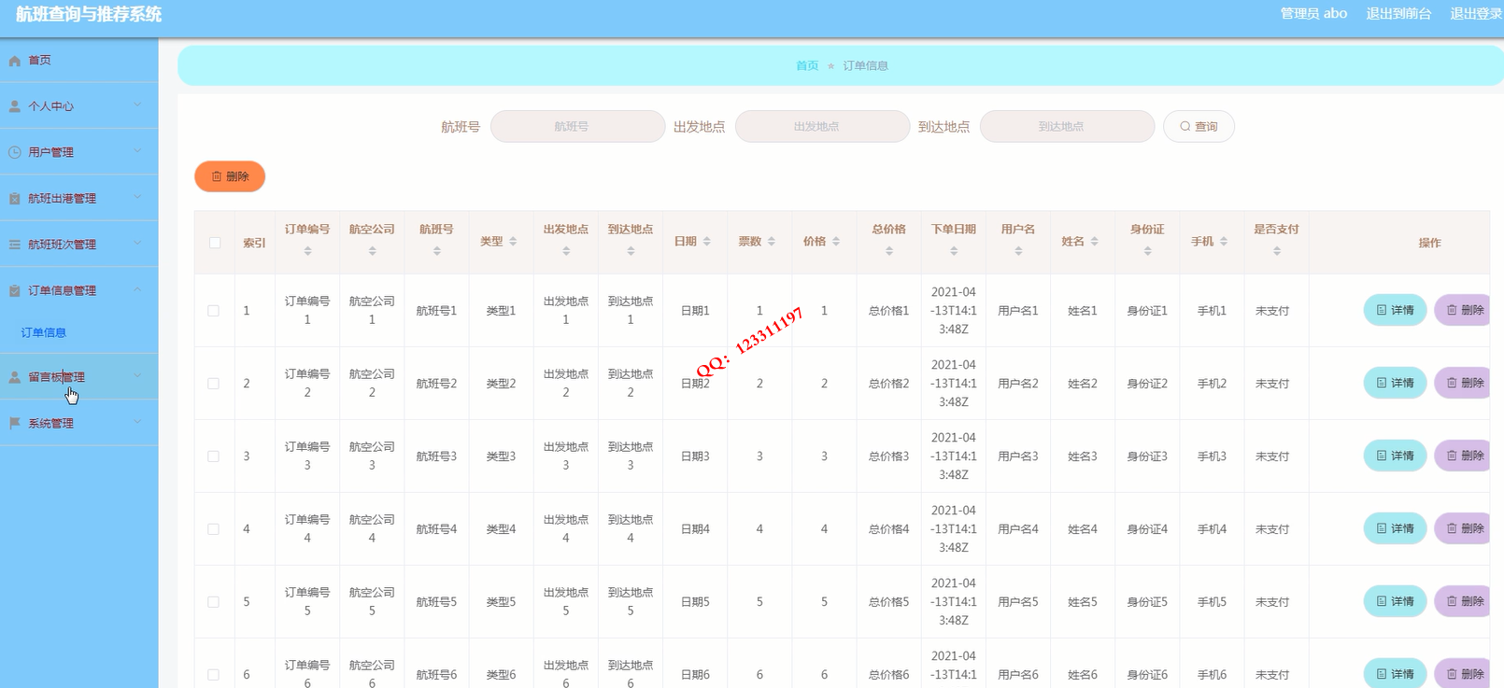
Task: Sort by 价格 column arrows
Action: (836, 242)
